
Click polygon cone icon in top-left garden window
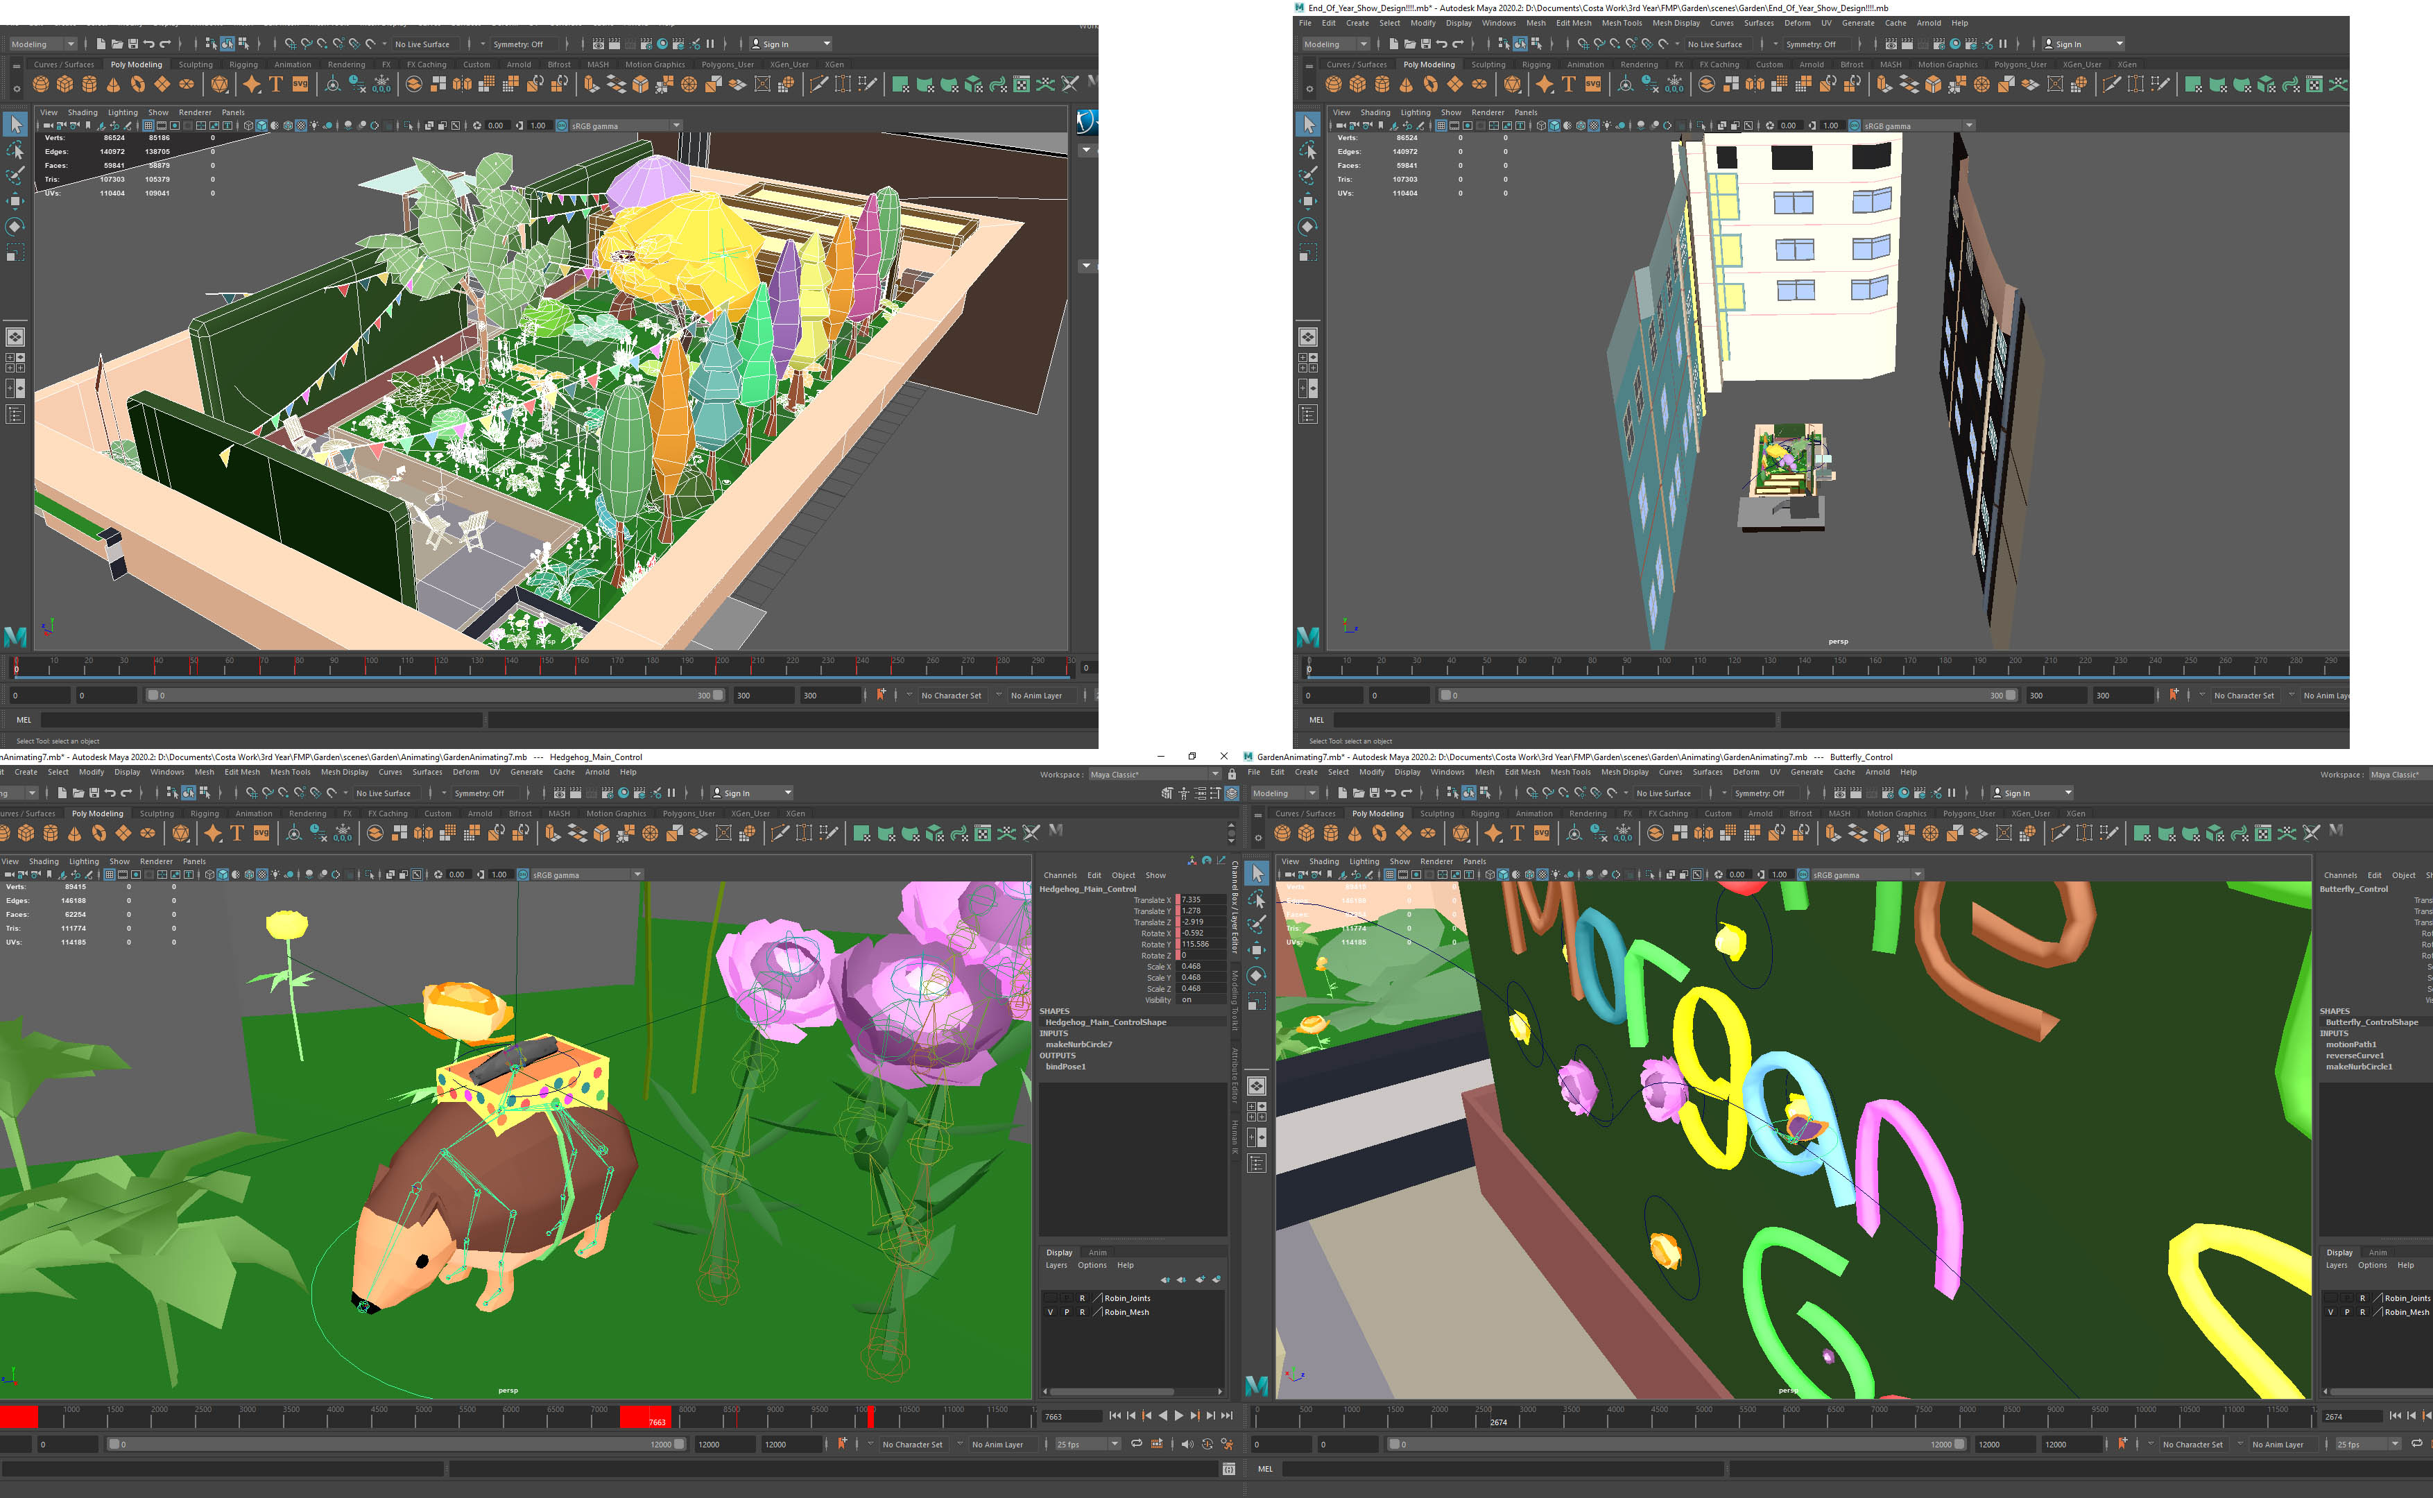tap(113, 85)
